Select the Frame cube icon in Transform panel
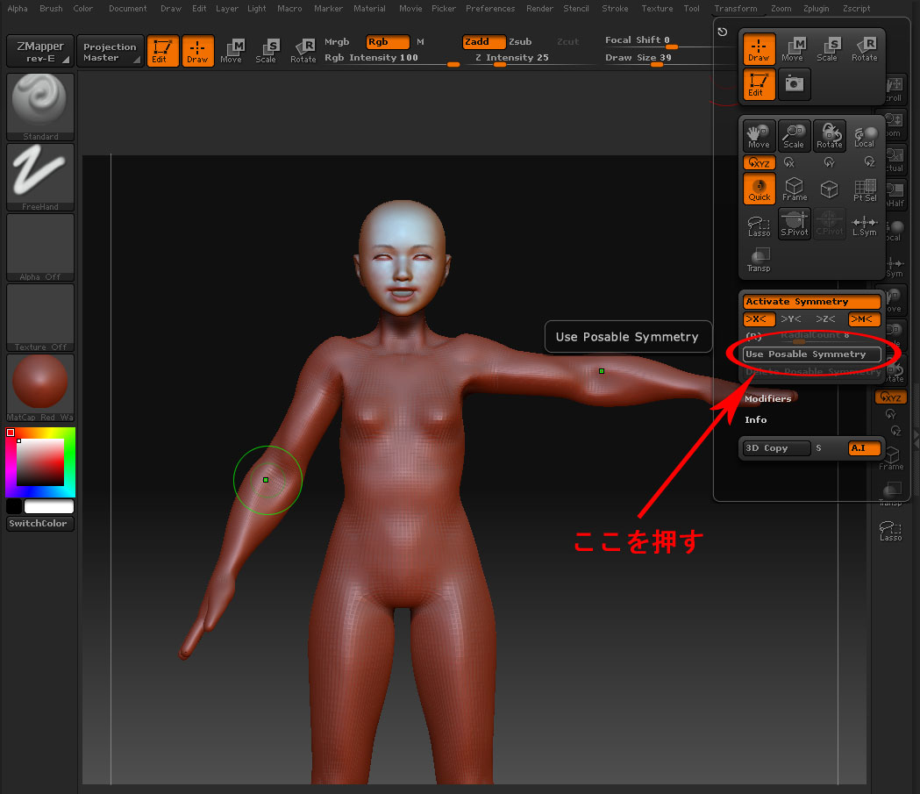920x794 pixels. point(794,189)
